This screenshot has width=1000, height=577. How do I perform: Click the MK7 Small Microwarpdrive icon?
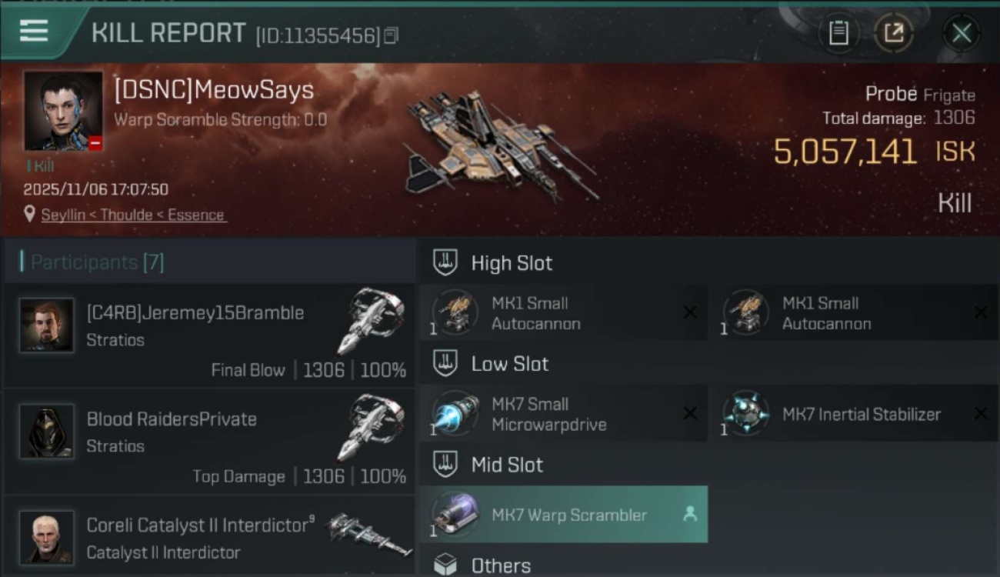point(454,413)
